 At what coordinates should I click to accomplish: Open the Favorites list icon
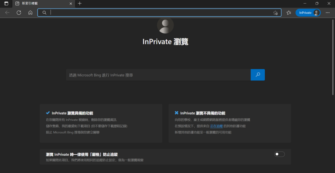(289, 13)
